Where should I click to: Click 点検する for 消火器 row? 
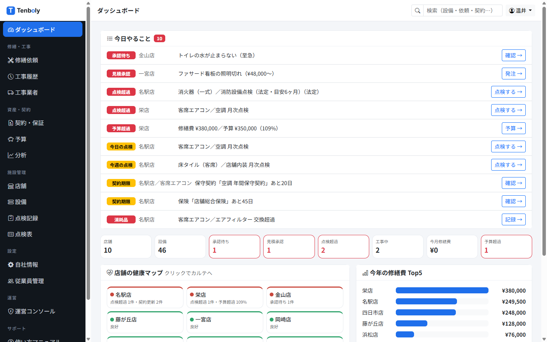508,92
